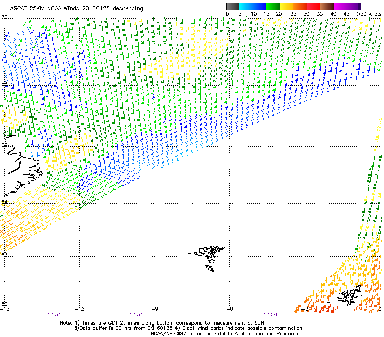Click the legend value '25'
384x337 pixels.
(293, 14)
